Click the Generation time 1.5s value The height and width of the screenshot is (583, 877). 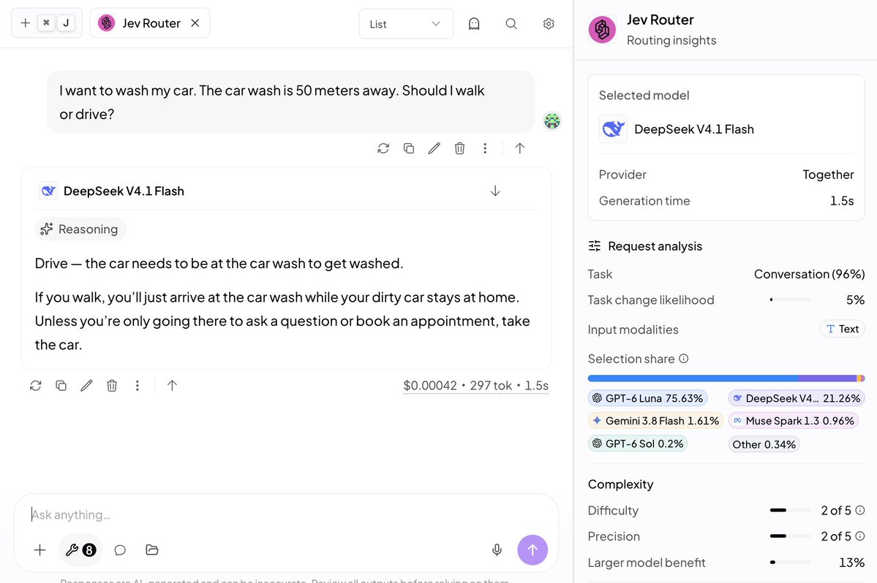842,200
